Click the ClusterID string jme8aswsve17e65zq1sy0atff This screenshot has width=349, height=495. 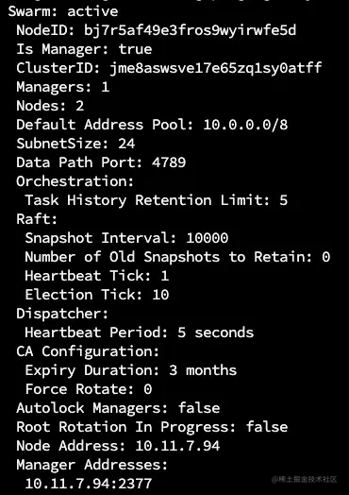coord(216,68)
